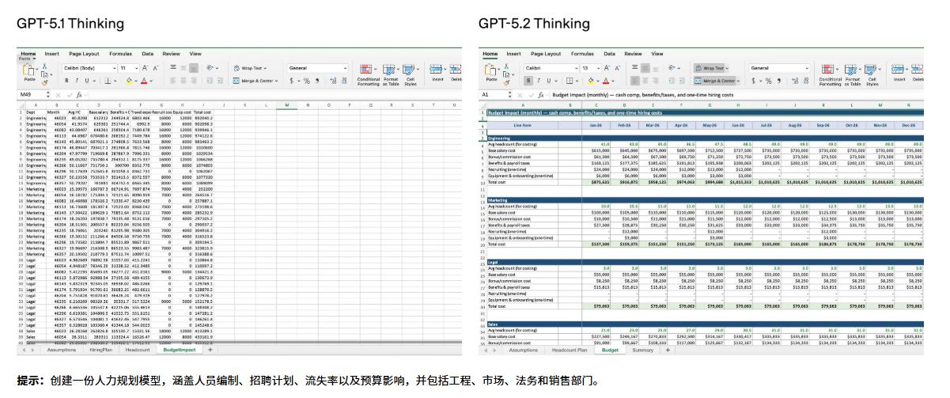Image resolution: width=950 pixels, height=398 pixels.
Task: Open Conditional Formatting in GPT-5.2 window
Action: pos(831,74)
